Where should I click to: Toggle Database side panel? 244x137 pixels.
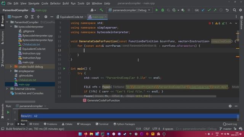(241, 23)
